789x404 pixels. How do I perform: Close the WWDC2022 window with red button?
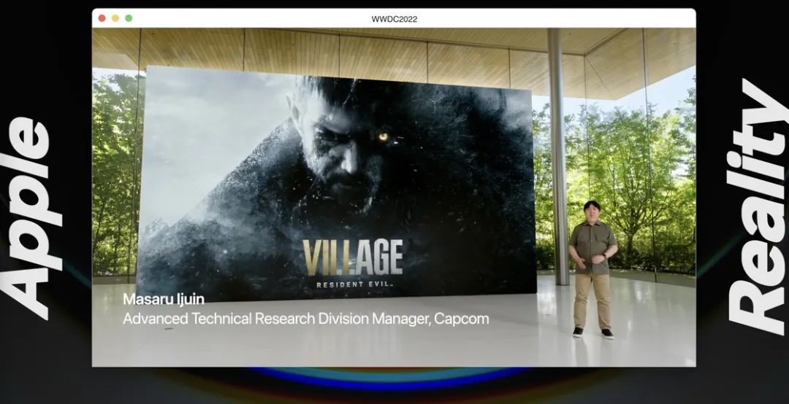pyautogui.click(x=102, y=18)
